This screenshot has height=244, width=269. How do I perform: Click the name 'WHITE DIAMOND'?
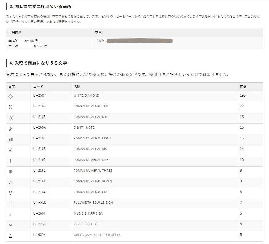(x=86, y=96)
